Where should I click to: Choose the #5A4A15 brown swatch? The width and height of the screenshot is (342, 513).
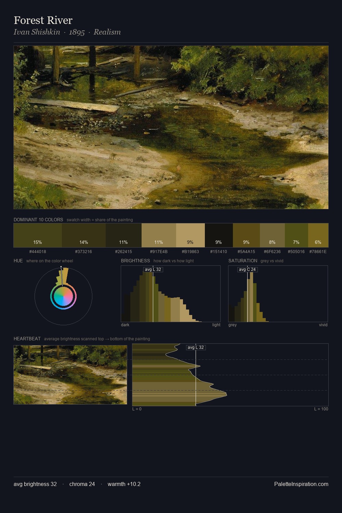coord(246,235)
